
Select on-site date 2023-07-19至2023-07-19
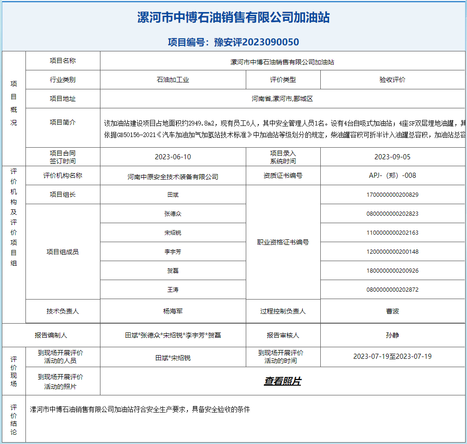tap(392, 356)
